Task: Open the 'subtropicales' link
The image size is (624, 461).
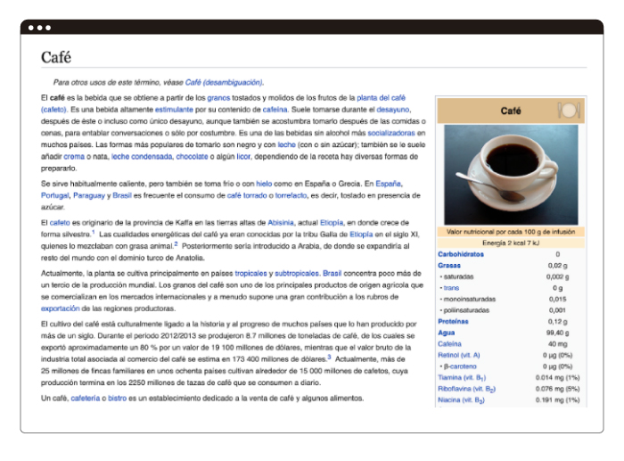Action: click(x=297, y=274)
